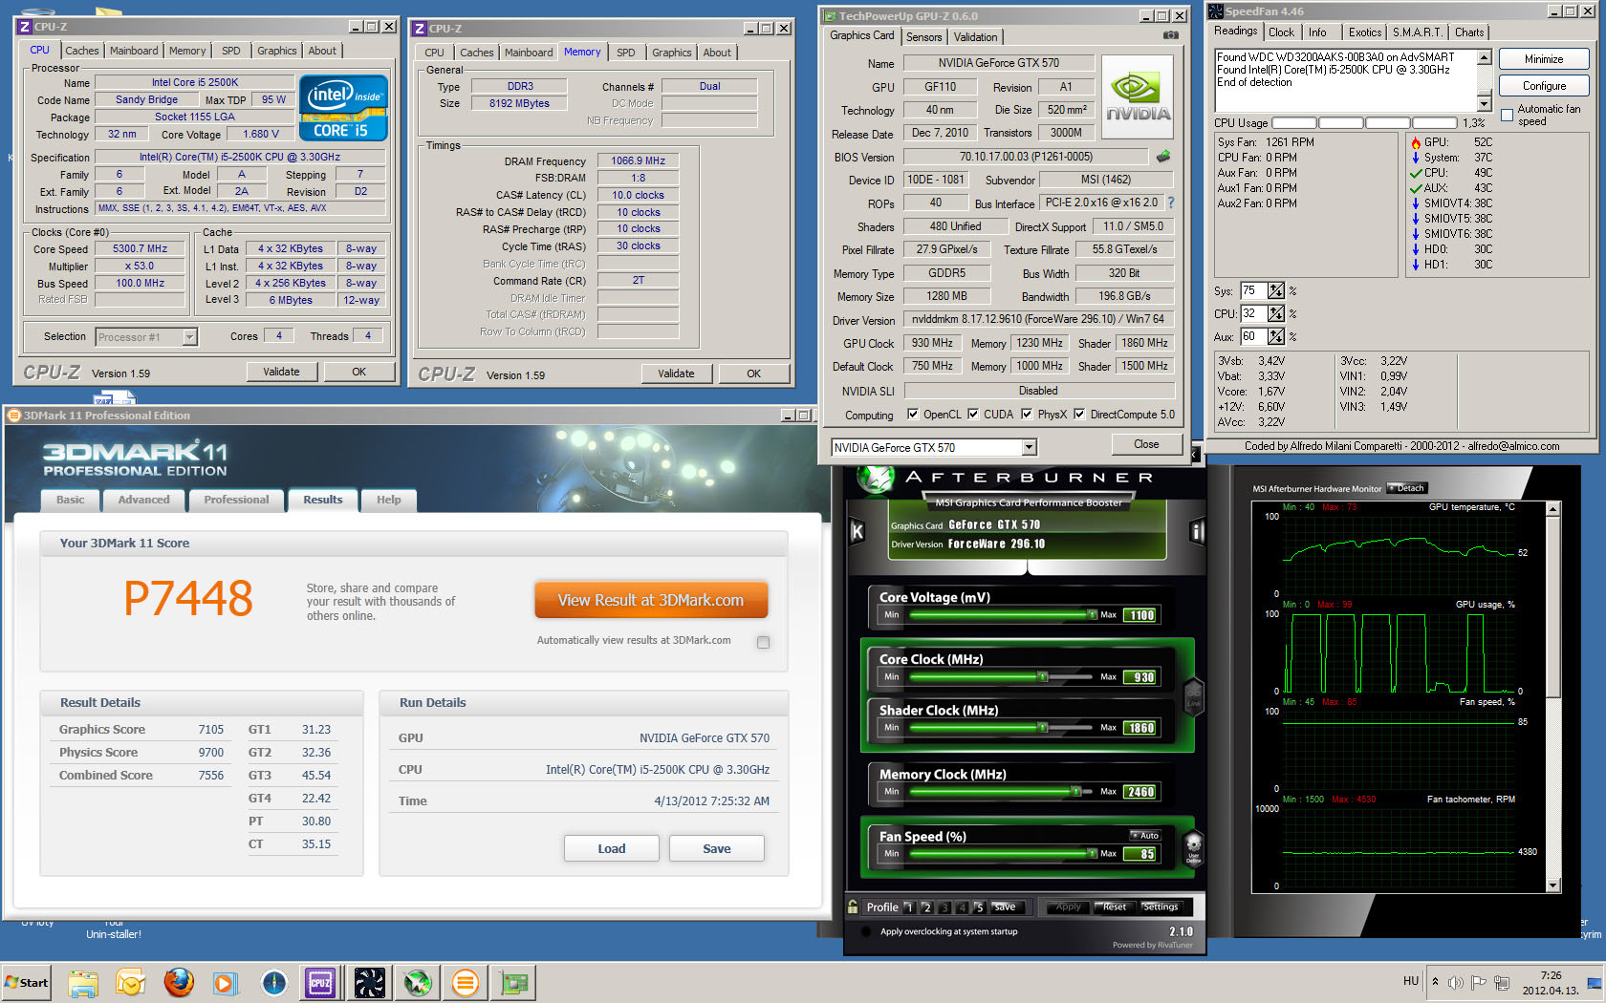Click the Kombustor 'K' button in Afterburner

point(857,532)
